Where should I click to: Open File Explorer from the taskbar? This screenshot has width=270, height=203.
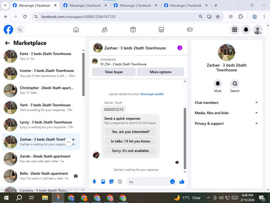click(x=45, y=198)
